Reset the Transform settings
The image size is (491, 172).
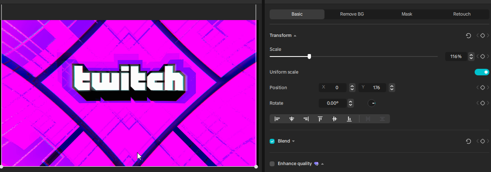[468, 36]
